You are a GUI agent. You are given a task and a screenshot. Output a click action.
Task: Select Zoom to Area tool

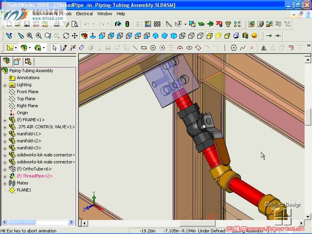30,36
